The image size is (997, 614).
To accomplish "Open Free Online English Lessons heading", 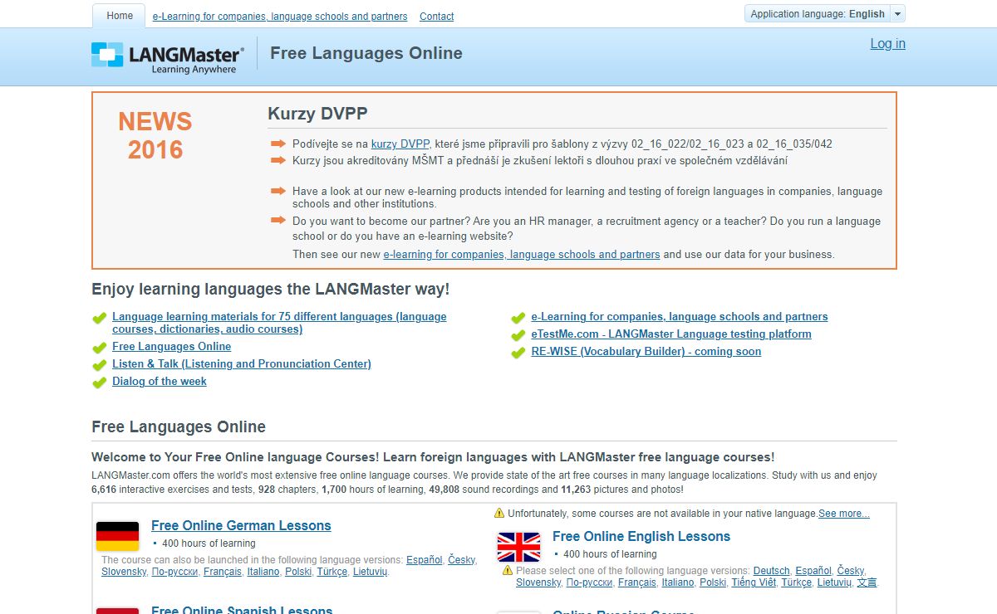I will pos(641,536).
